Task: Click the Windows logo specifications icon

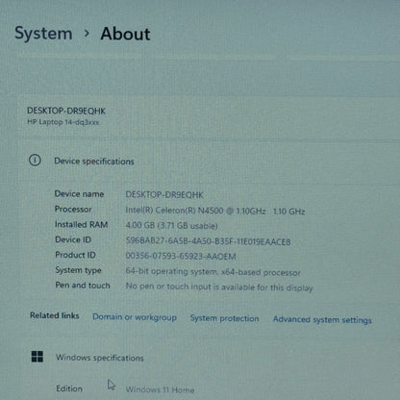Action: point(37,356)
